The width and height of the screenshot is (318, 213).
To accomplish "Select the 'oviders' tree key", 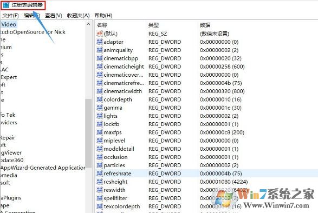I will (x=9, y=123).
